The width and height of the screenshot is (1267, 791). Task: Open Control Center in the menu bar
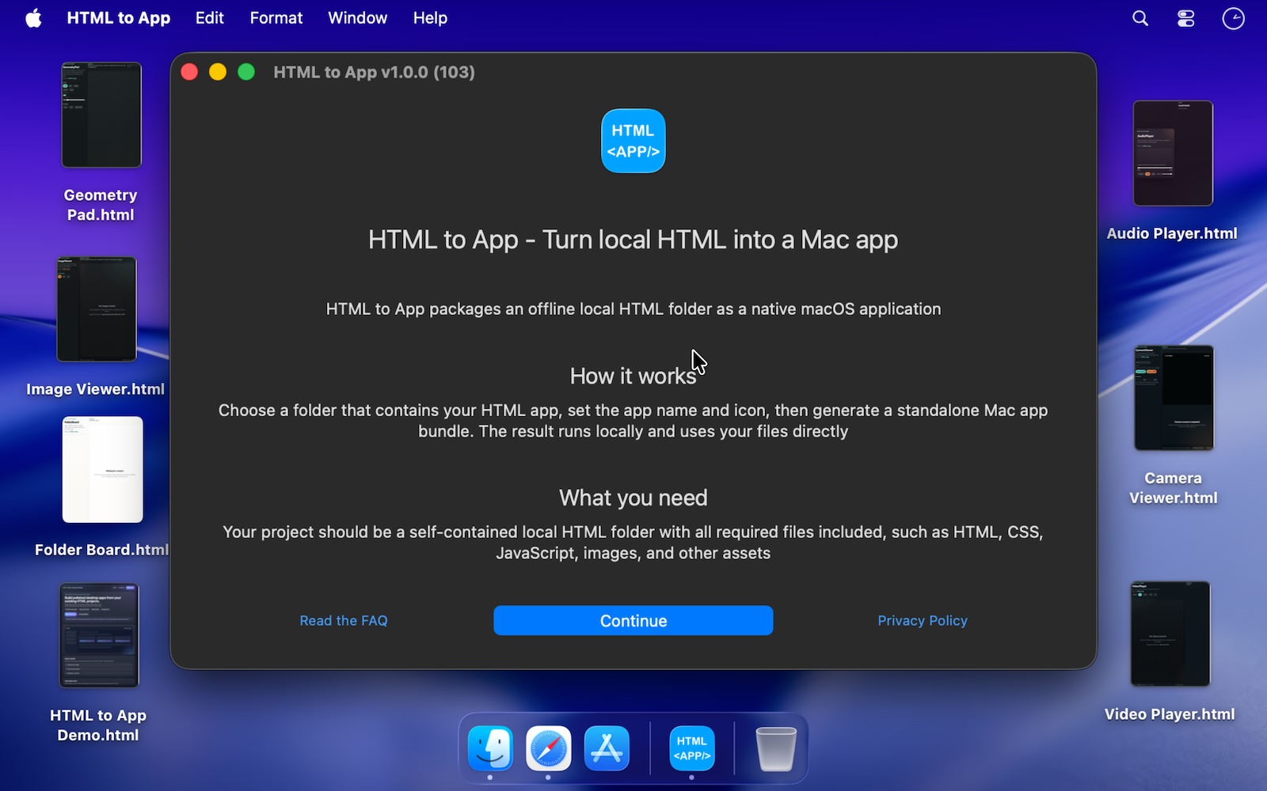1185,17
